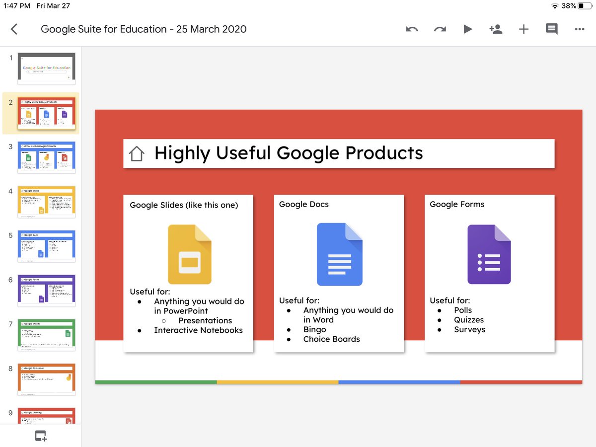596x447 pixels.
Task: Tap the Surveys bullet text
Action: point(469,329)
